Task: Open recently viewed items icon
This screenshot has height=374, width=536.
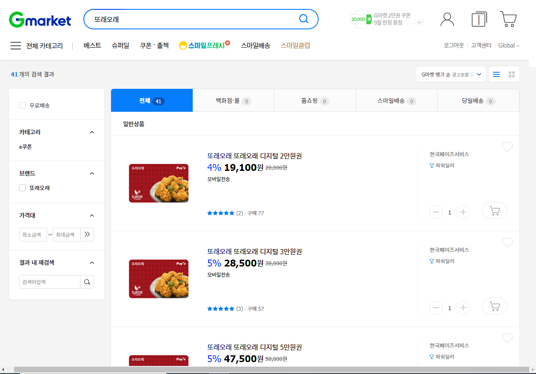Action: (x=479, y=19)
